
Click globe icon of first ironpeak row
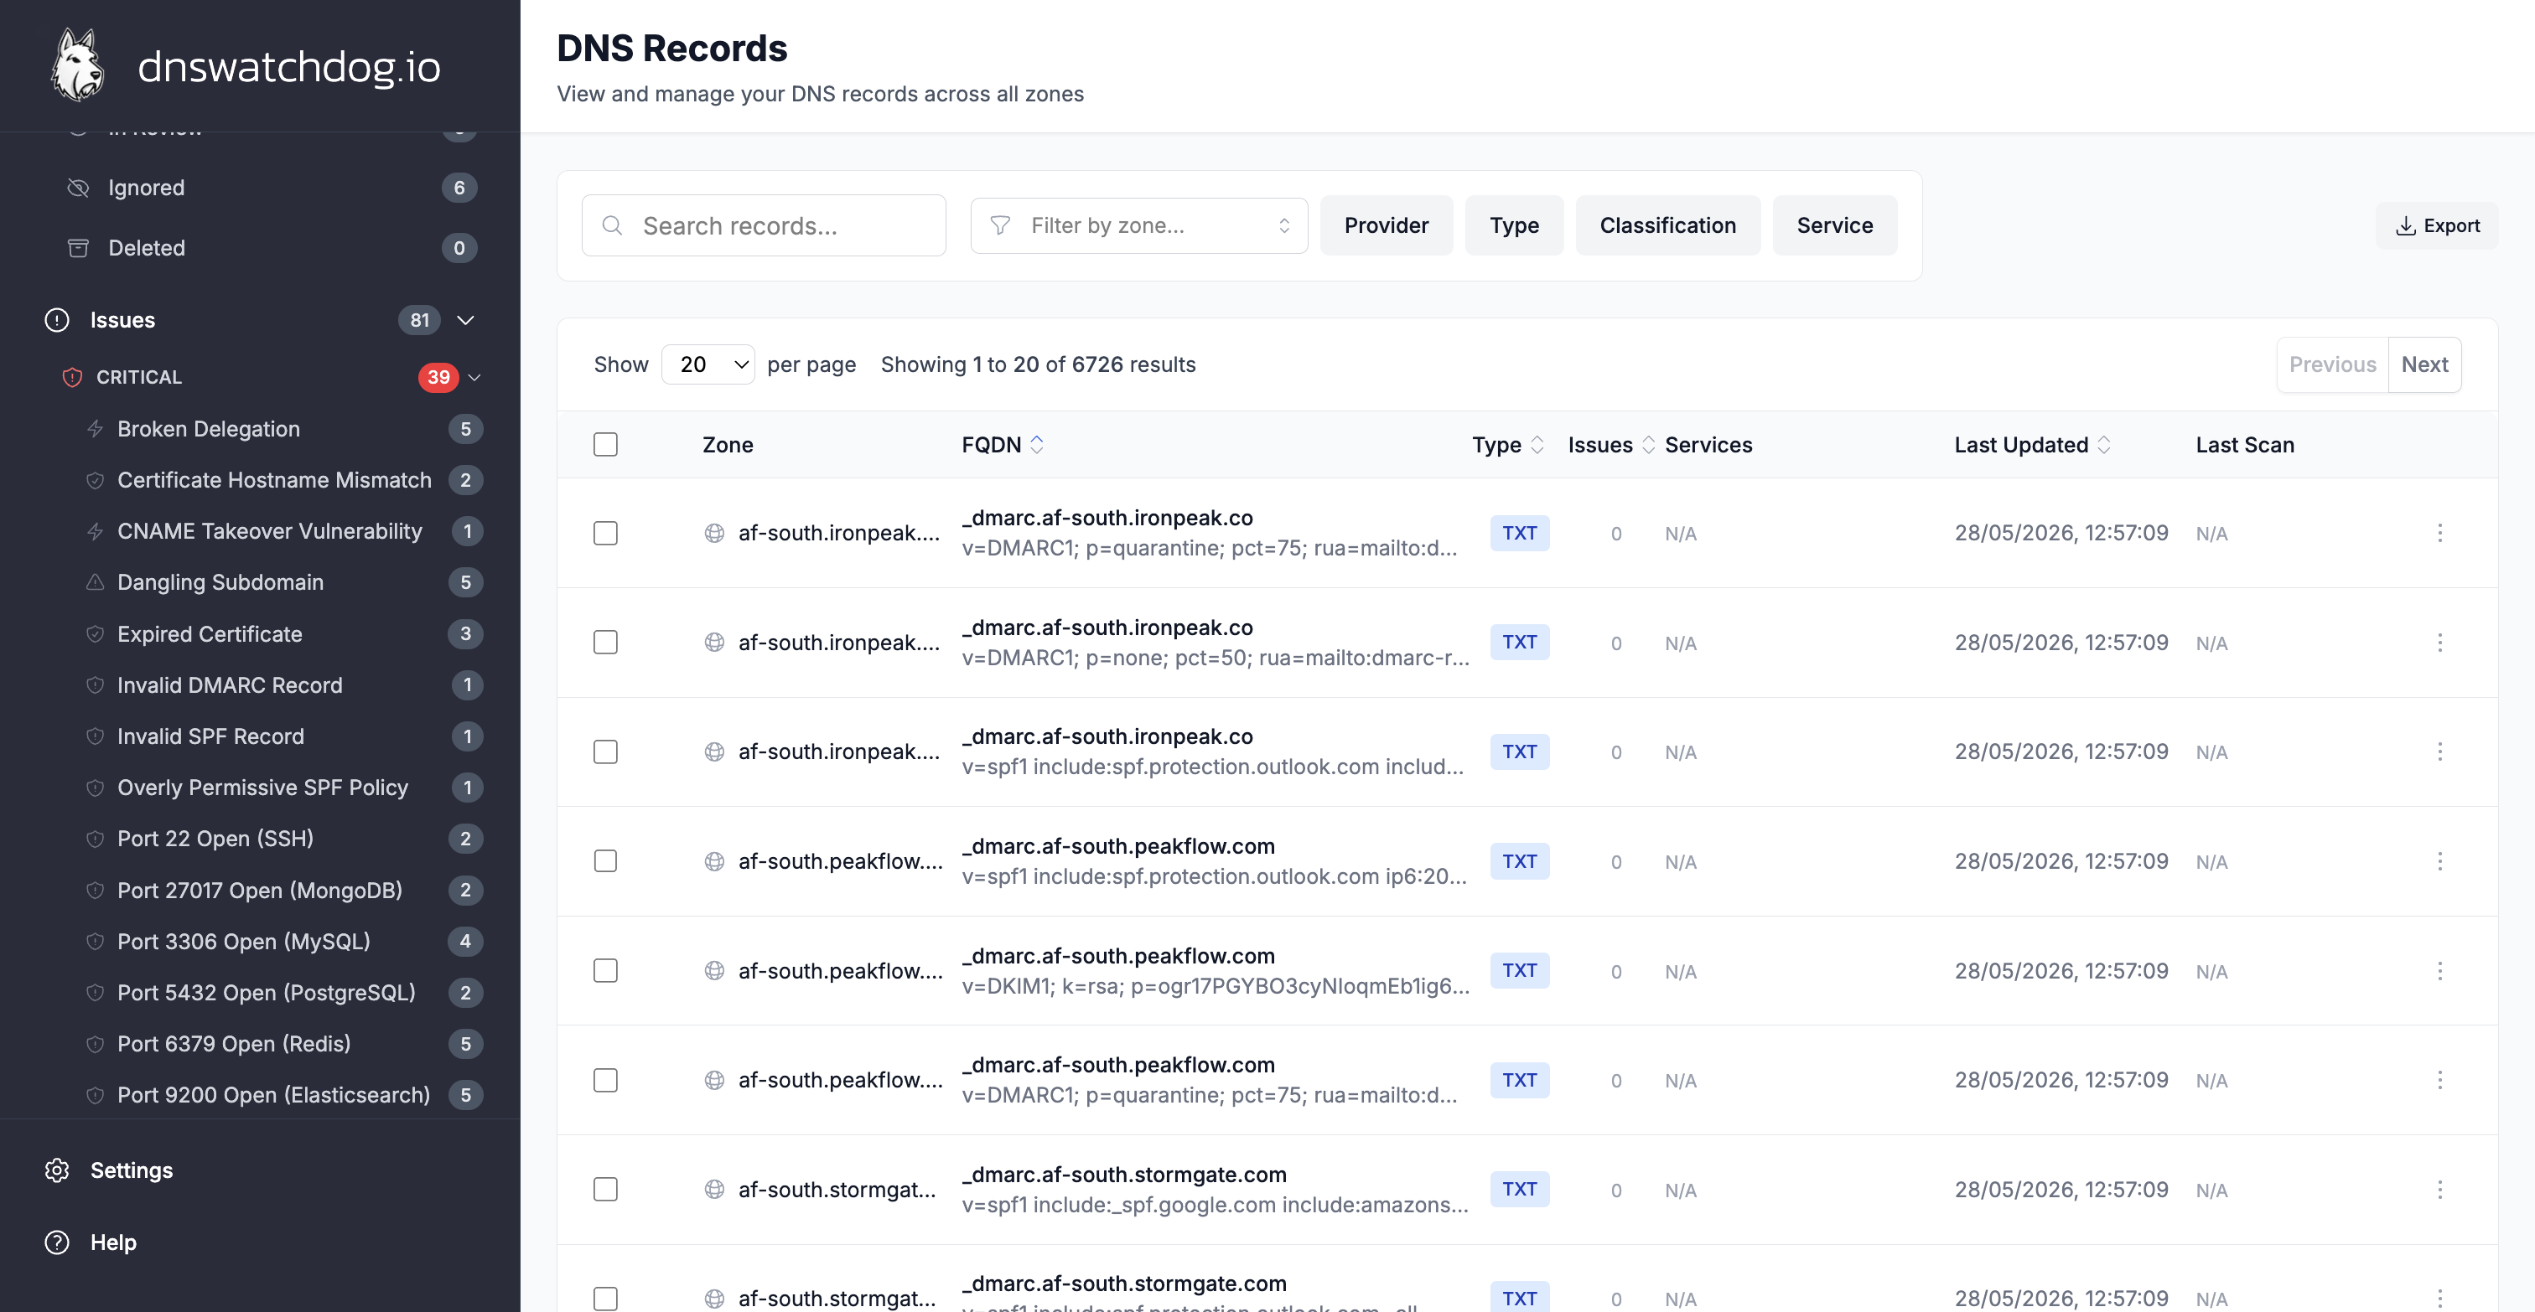714,533
